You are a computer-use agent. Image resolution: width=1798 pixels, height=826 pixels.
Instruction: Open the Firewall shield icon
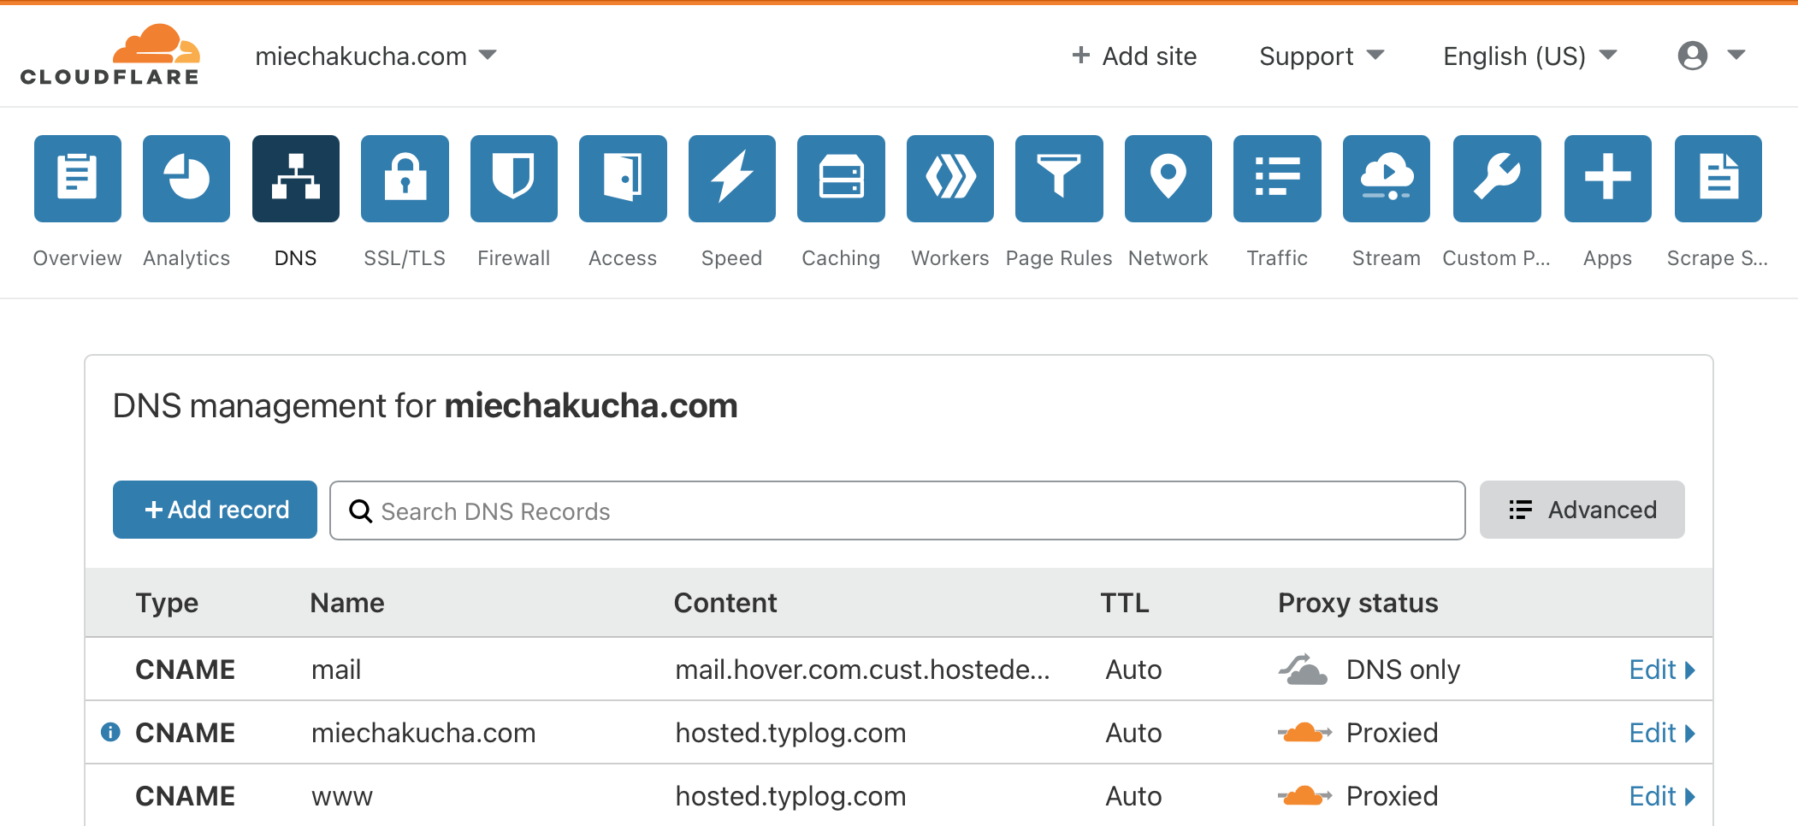514,179
